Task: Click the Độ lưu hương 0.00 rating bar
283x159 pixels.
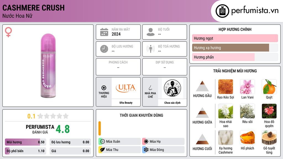Action: [x=70, y=142]
